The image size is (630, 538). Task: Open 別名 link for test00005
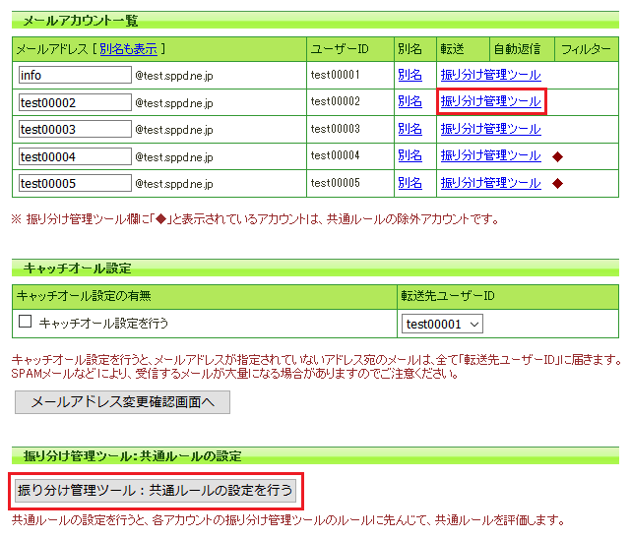point(409,183)
